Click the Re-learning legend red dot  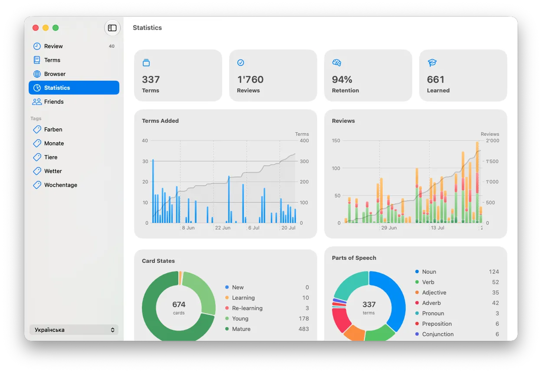click(x=227, y=308)
